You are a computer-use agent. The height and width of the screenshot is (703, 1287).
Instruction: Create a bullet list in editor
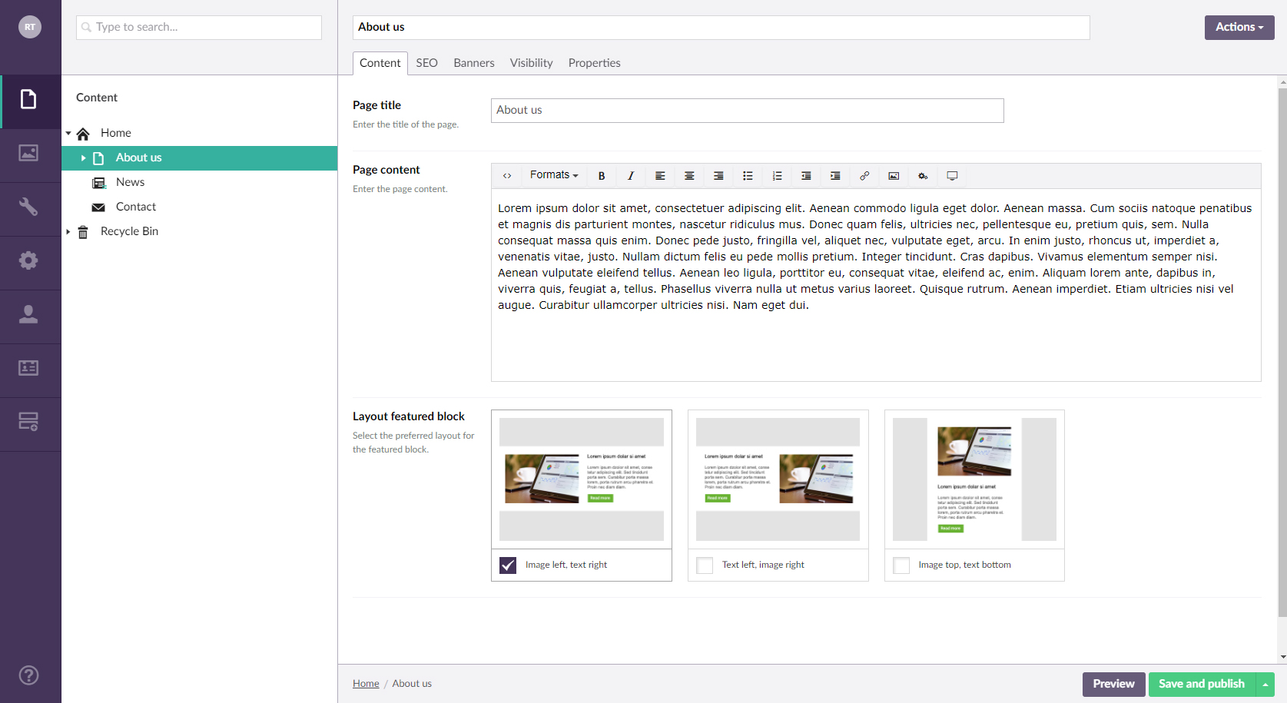click(748, 176)
